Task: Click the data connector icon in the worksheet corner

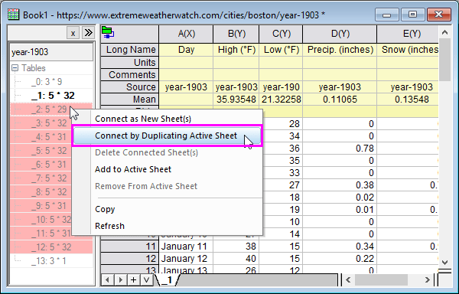Action: 108,32
